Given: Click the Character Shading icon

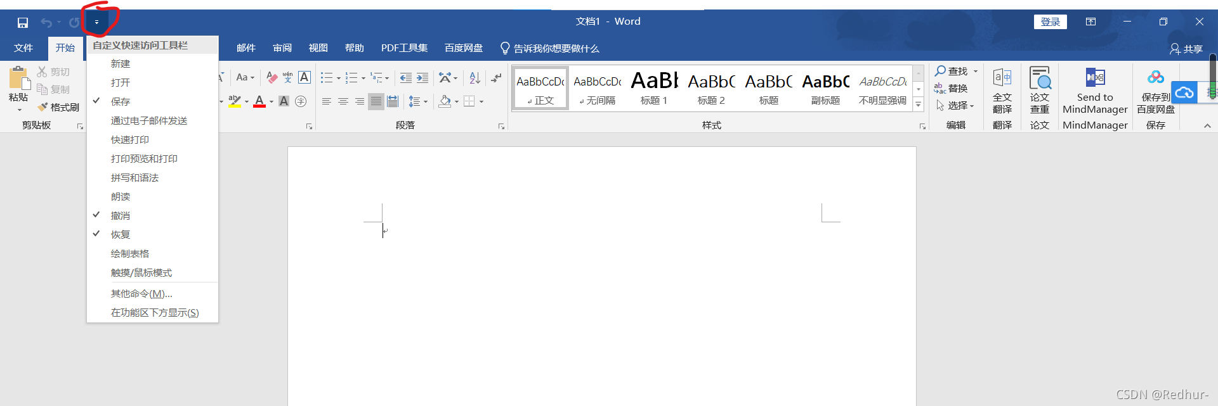Looking at the screenshot, I should (x=284, y=101).
